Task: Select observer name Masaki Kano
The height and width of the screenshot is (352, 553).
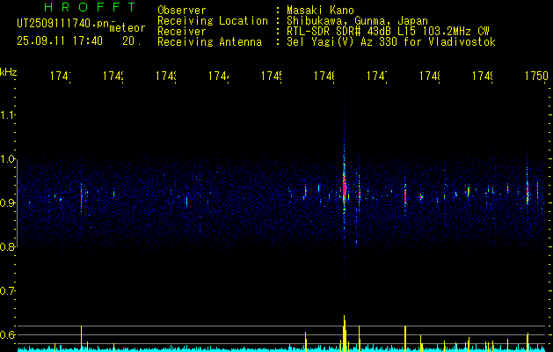Action: (x=320, y=11)
